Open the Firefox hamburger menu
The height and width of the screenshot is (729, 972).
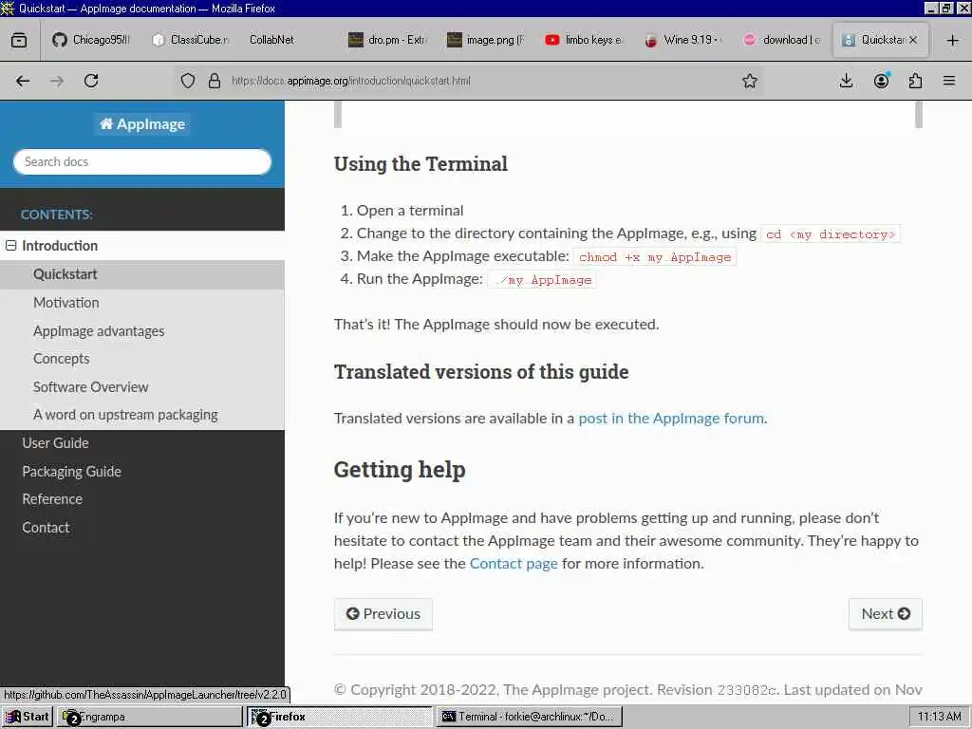click(x=949, y=81)
